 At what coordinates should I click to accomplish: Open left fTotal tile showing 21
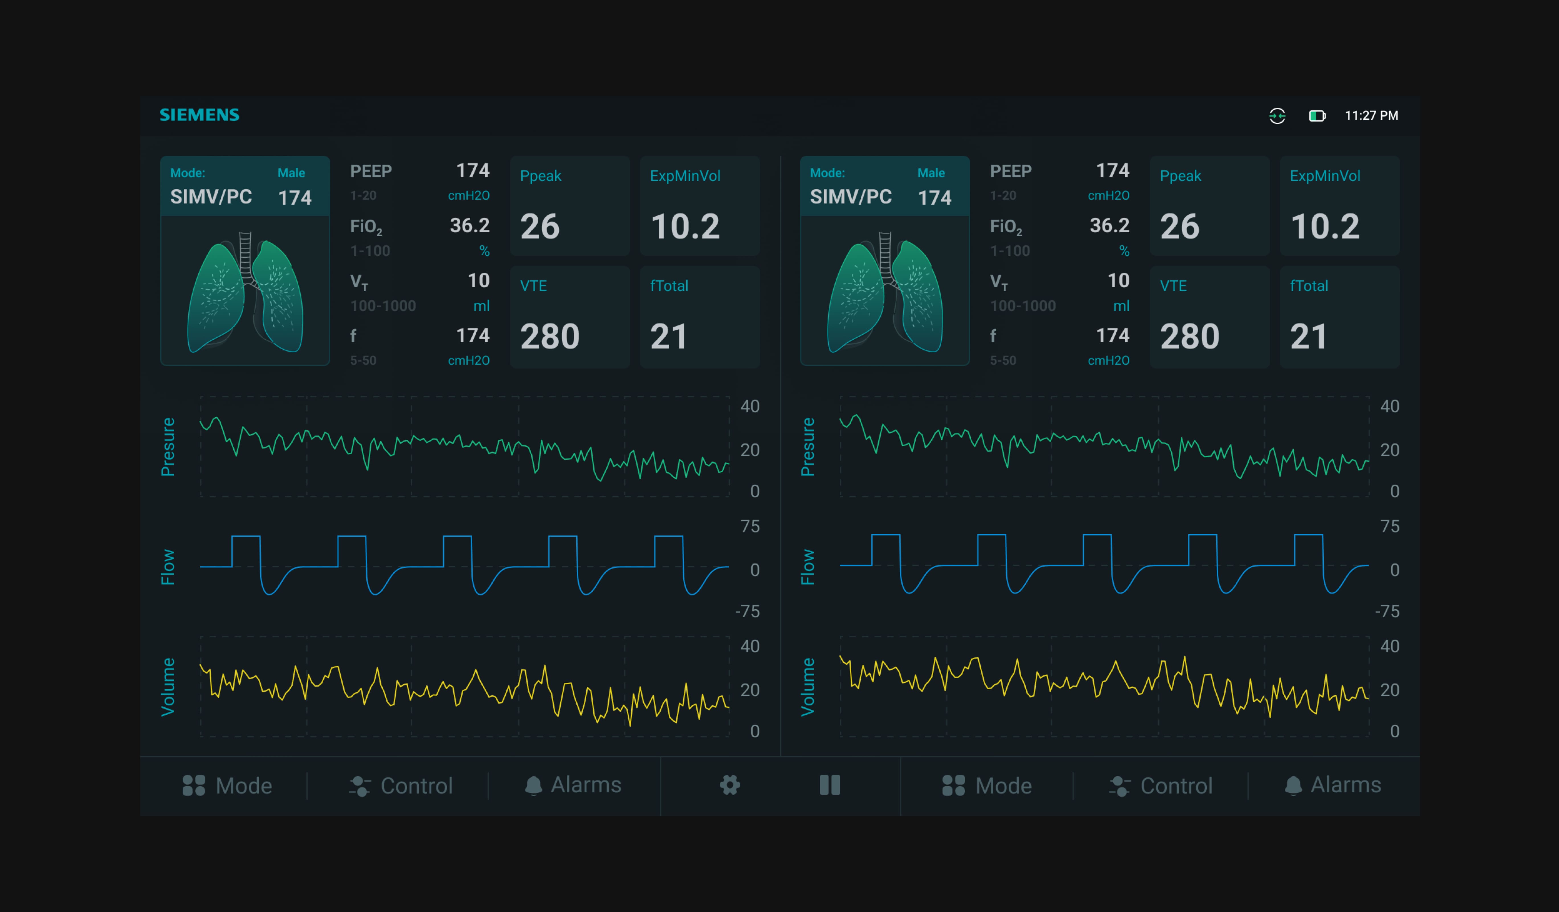click(700, 317)
